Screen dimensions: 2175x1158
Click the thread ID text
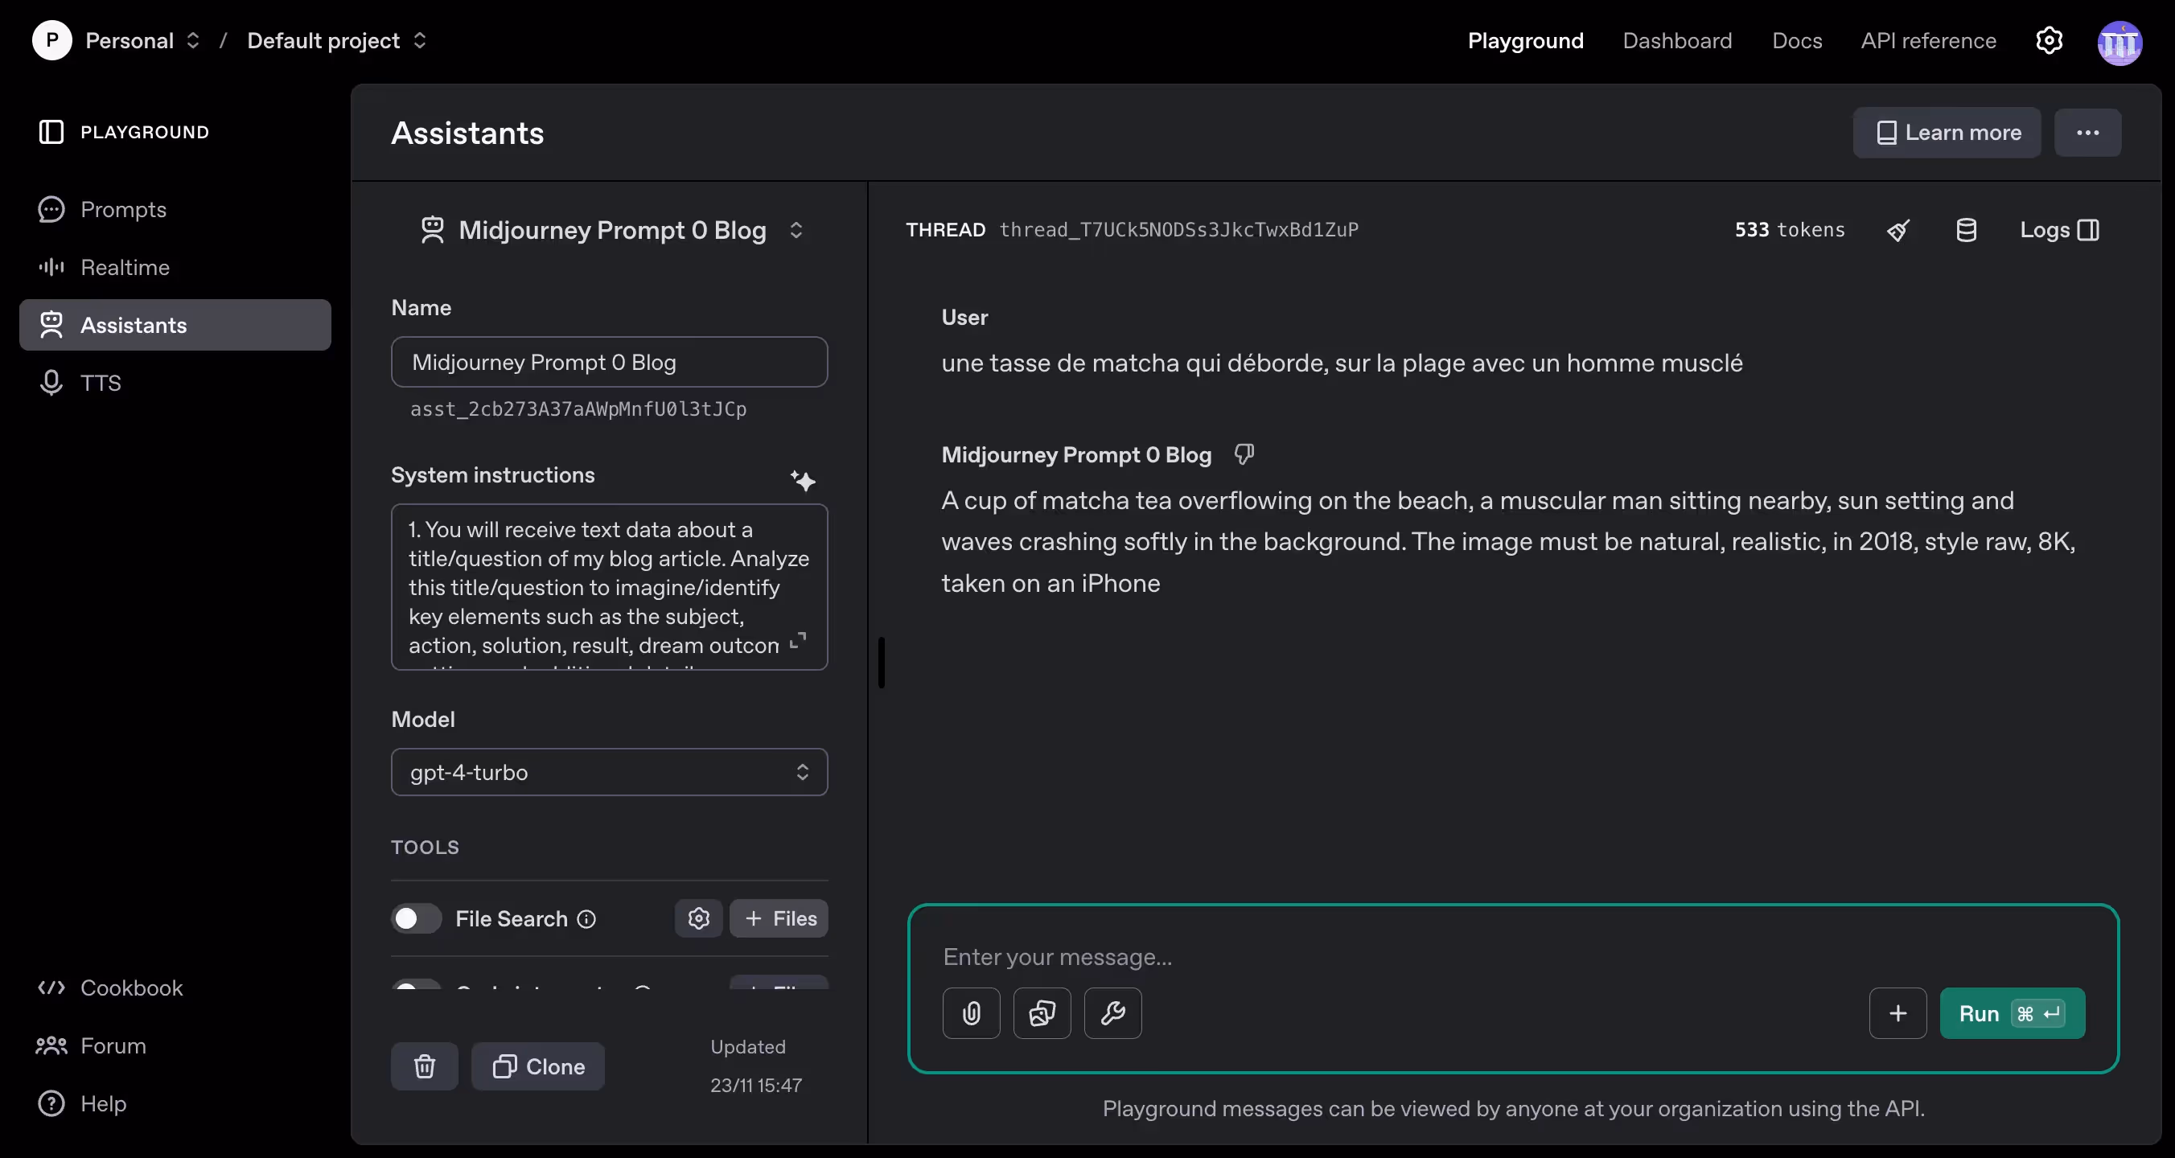click(x=1178, y=229)
